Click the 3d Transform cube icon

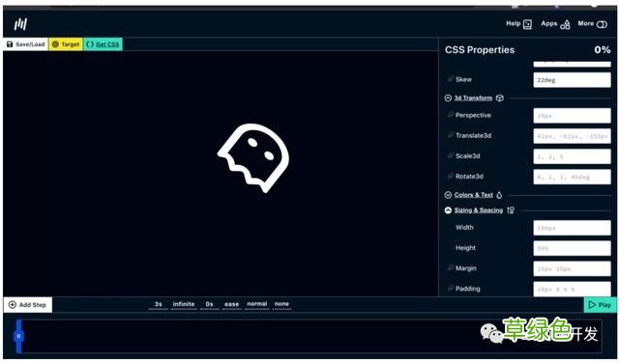(500, 98)
